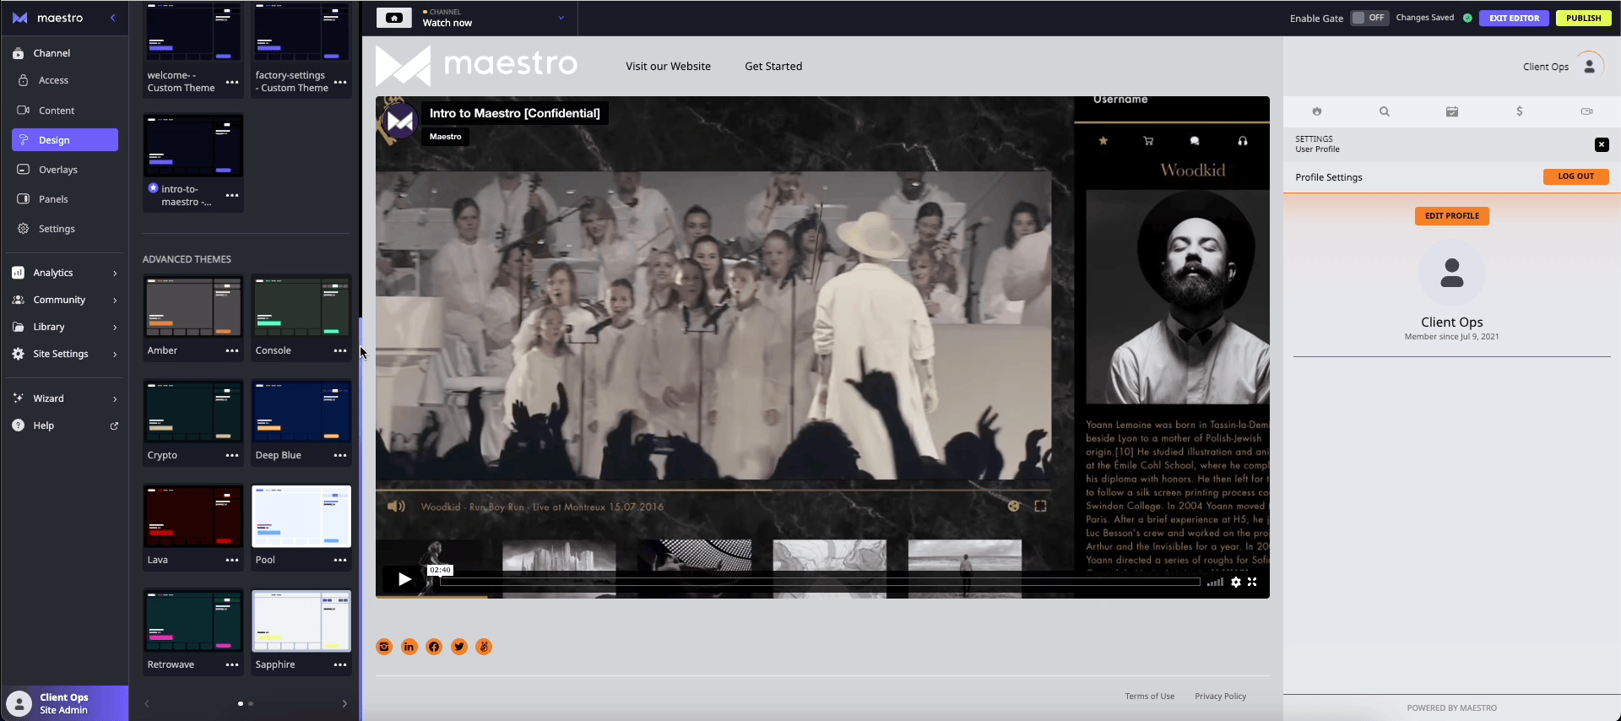
Task: Switch to the dollar sign panel tab
Action: 1520,111
